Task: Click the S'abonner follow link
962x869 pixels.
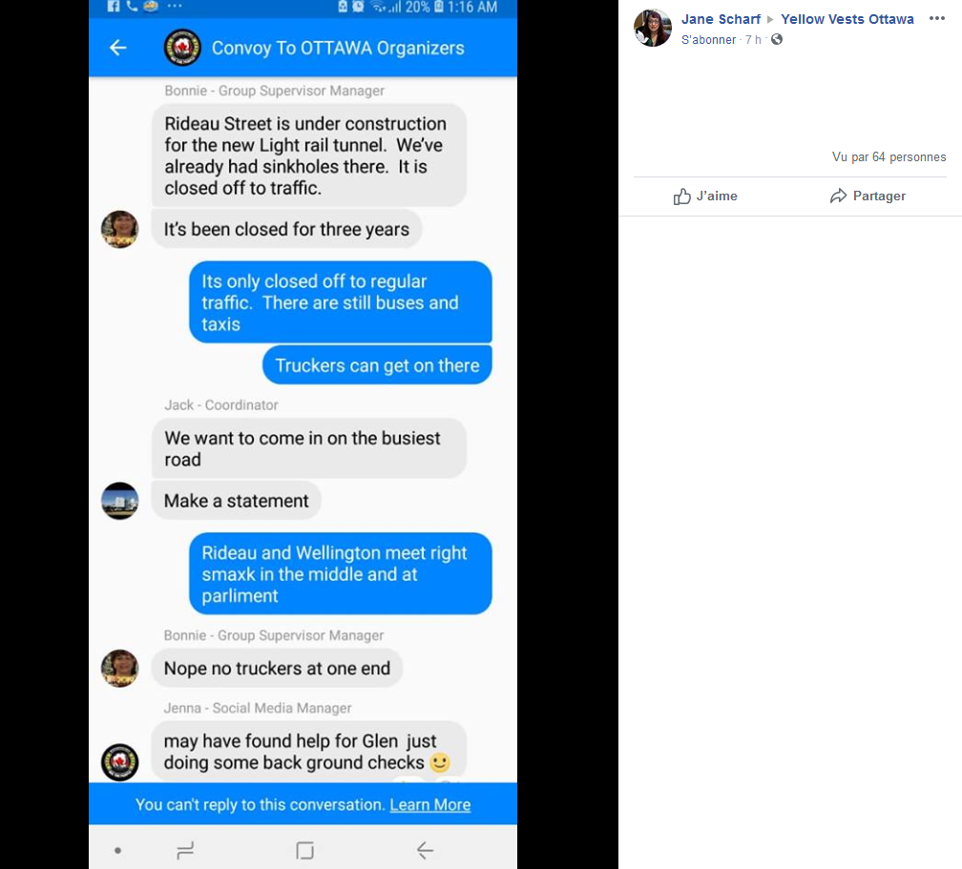Action: (708, 40)
